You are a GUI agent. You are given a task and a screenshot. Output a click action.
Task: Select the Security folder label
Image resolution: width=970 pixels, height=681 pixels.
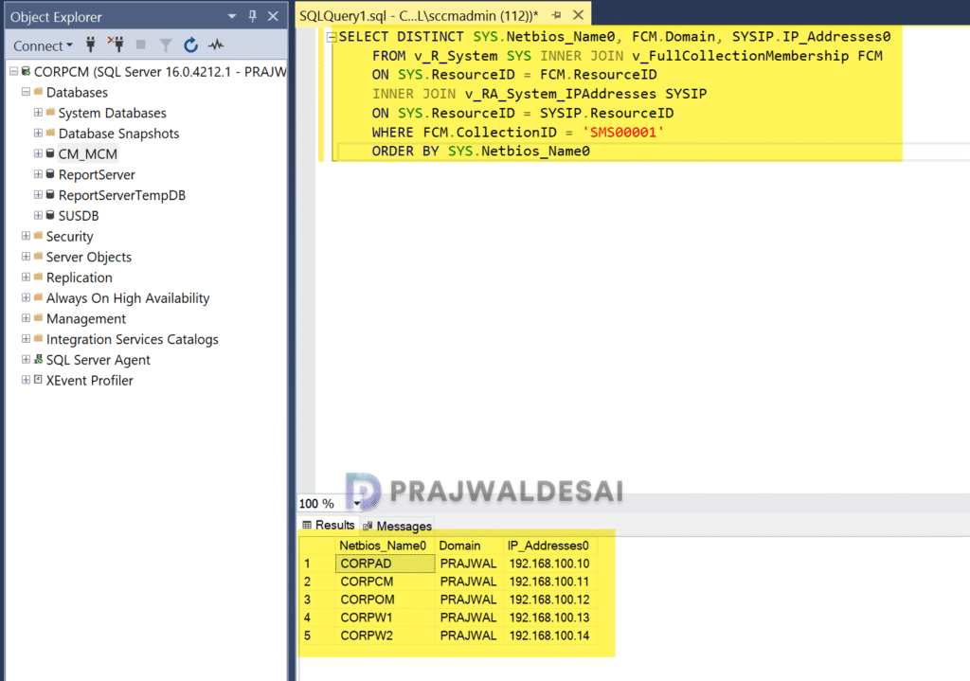point(69,236)
